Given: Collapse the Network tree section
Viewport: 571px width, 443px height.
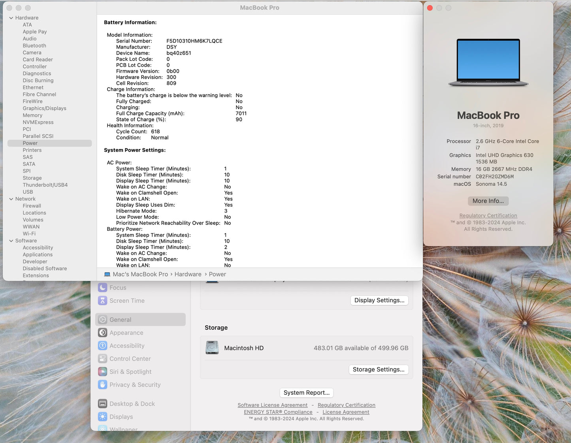Looking at the screenshot, I should [11, 199].
